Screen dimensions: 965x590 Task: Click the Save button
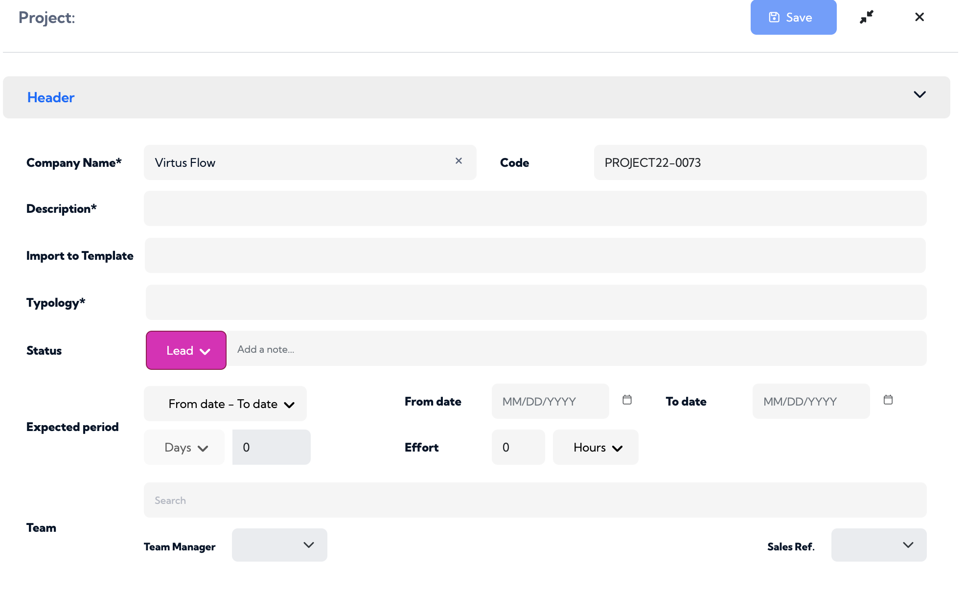tap(793, 17)
